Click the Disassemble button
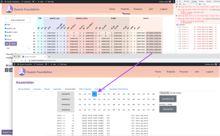The height and width of the screenshot is (136, 220). 168,109
